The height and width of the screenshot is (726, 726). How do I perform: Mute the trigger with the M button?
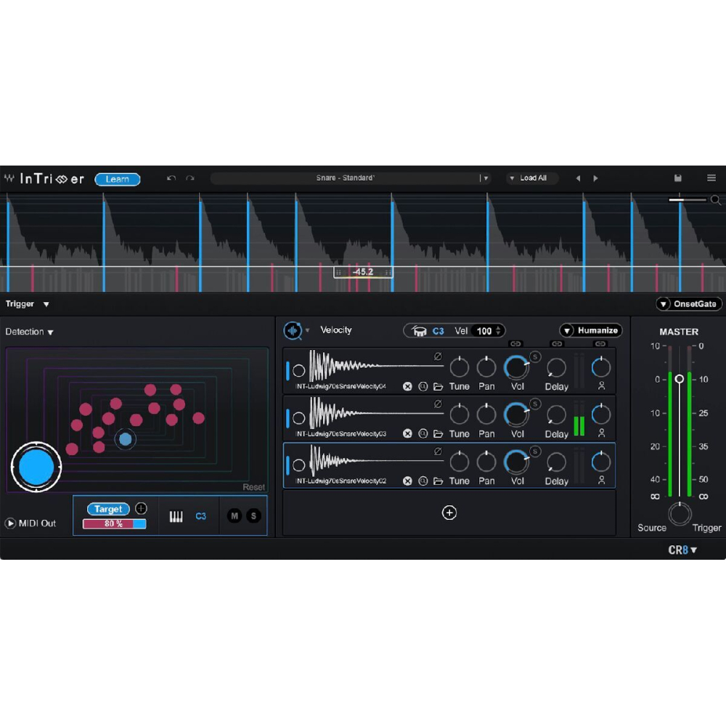point(234,515)
